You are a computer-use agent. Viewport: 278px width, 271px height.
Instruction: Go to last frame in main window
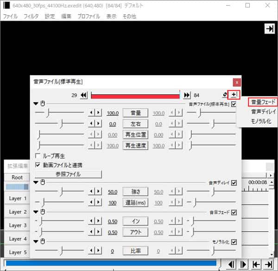click(268, 264)
